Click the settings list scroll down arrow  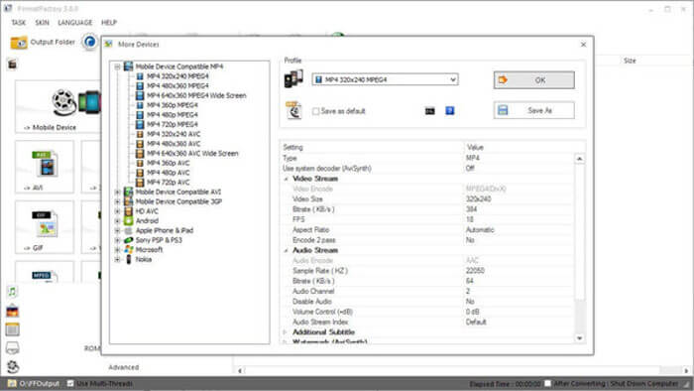click(579, 337)
